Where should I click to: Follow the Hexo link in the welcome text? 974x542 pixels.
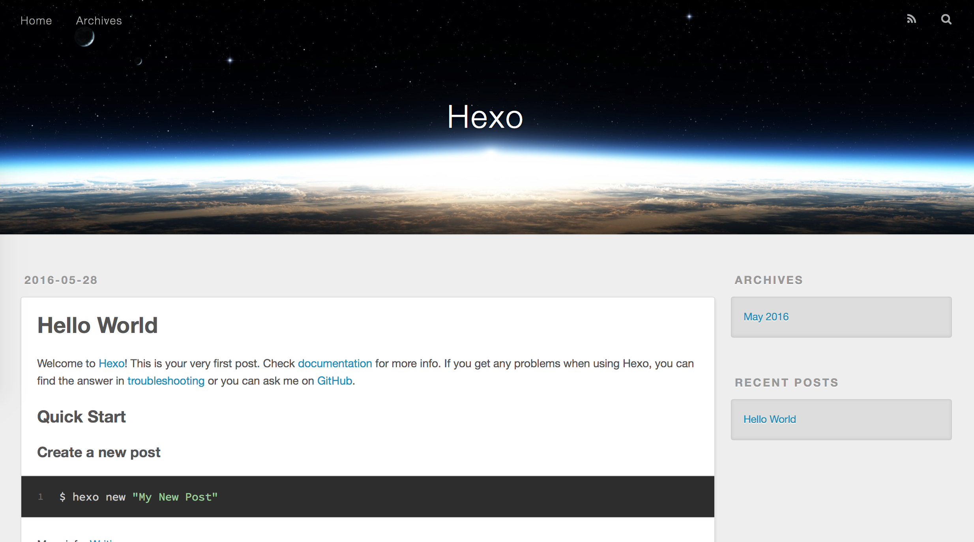111,363
